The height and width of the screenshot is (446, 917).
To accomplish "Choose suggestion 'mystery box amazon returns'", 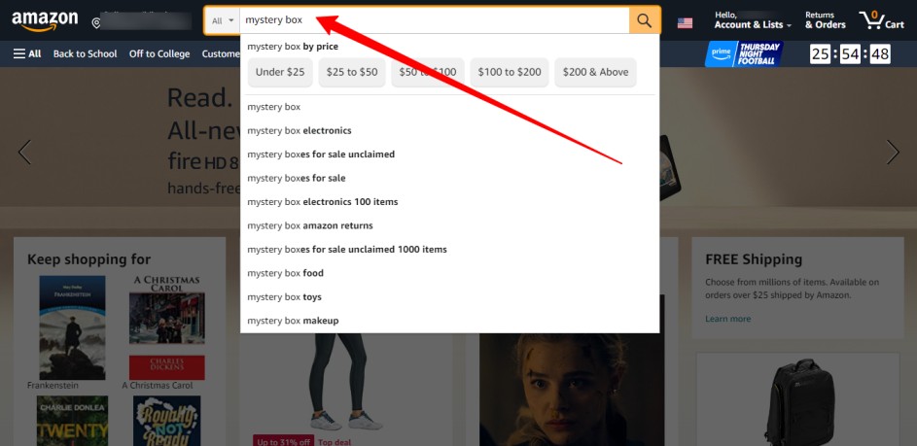I will tap(449, 225).
